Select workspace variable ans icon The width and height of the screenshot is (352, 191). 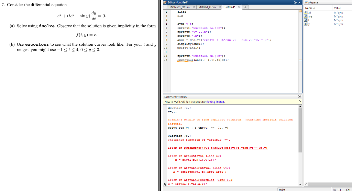[306, 17]
